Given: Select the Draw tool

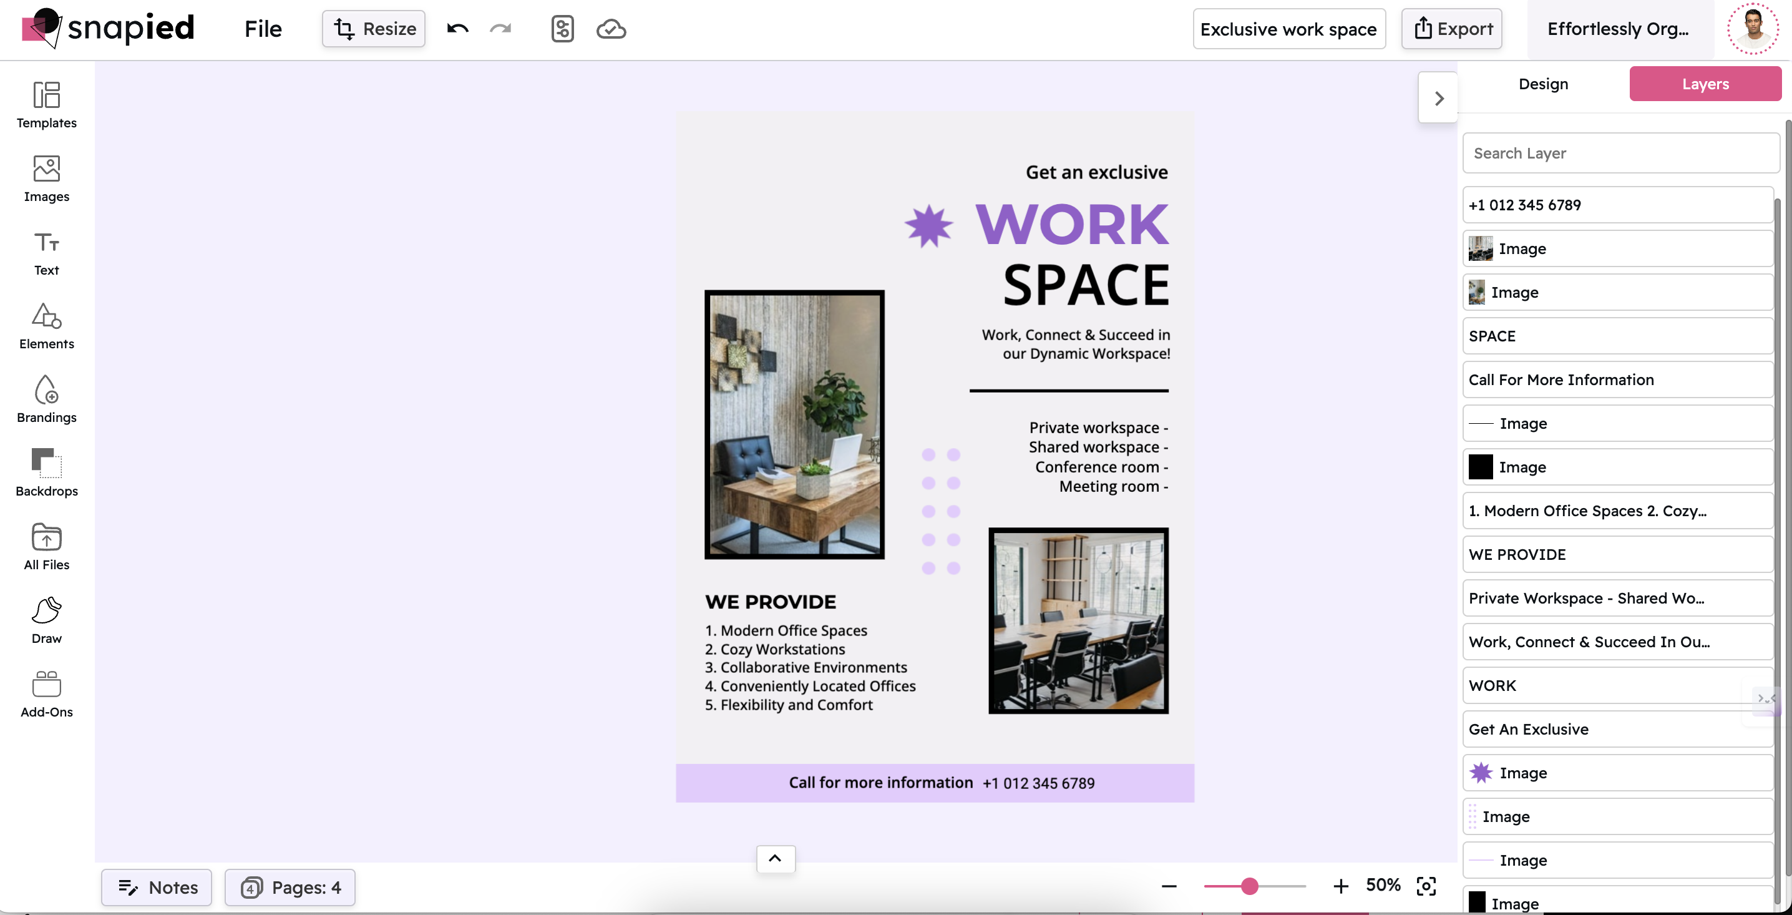Looking at the screenshot, I should point(47,620).
